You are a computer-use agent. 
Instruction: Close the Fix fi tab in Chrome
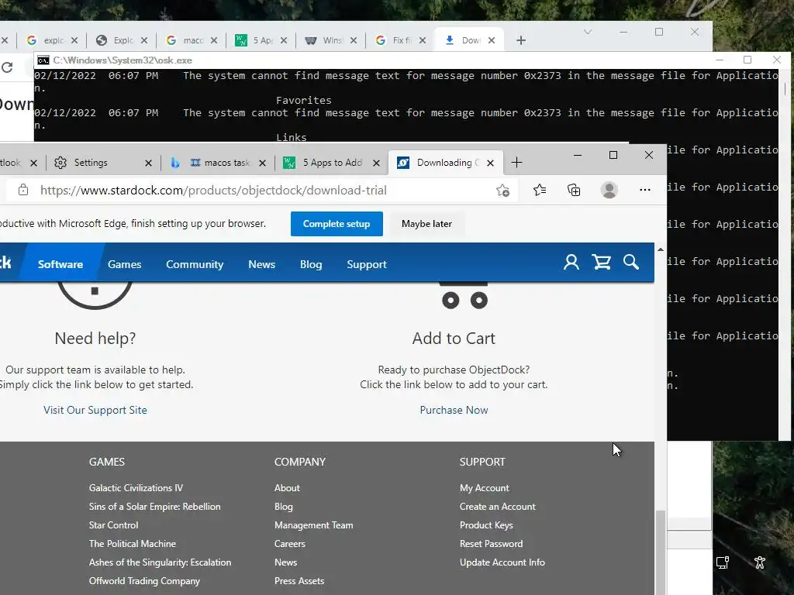(423, 40)
